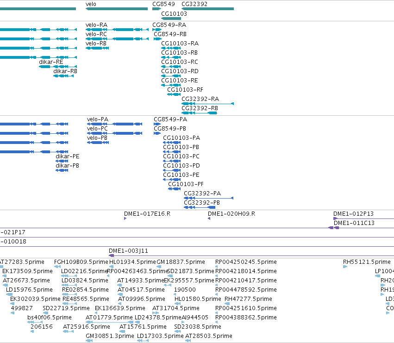Open protein CG10103-PE
The width and height of the screenshot is (394, 343).
(181, 175)
